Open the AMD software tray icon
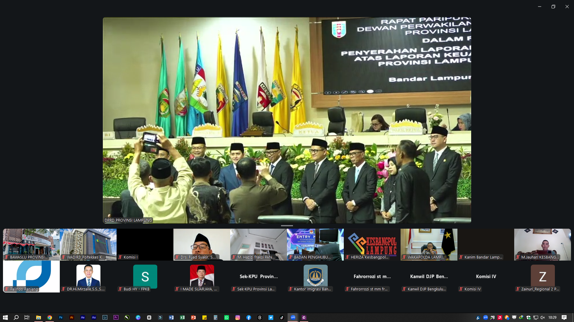 click(x=500, y=318)
